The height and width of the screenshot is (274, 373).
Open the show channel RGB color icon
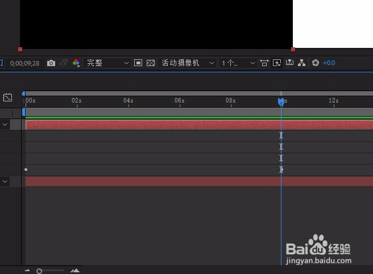click(x=76, y=63)
